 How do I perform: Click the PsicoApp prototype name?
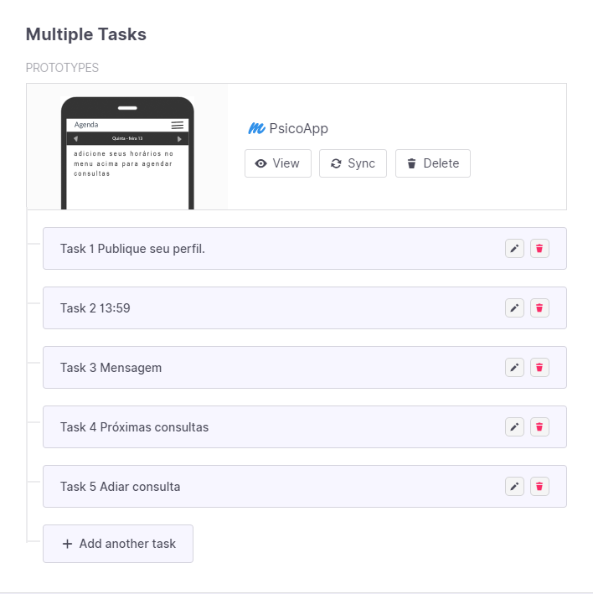pyautogui.click(x=298, y=128)
